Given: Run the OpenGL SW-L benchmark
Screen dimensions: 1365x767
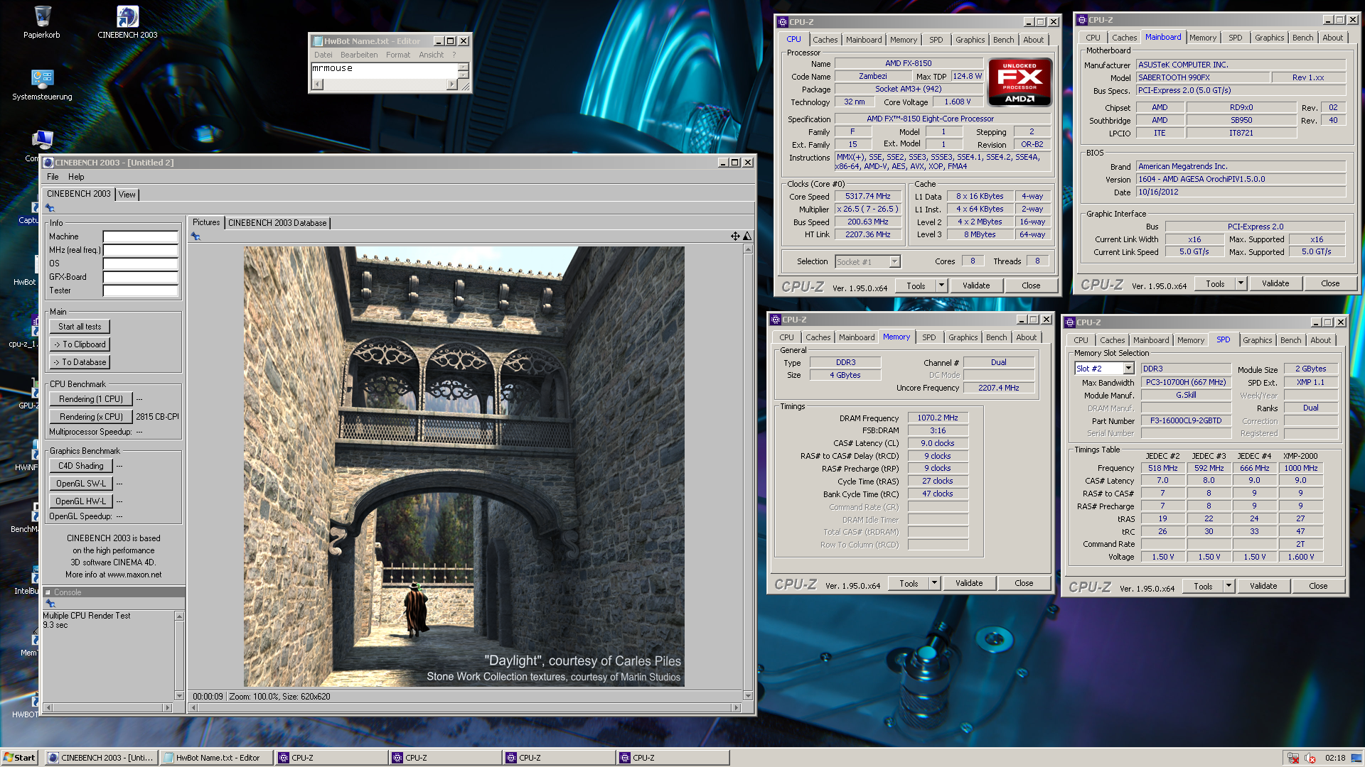Looking at the screenshot, I should 81,484.
